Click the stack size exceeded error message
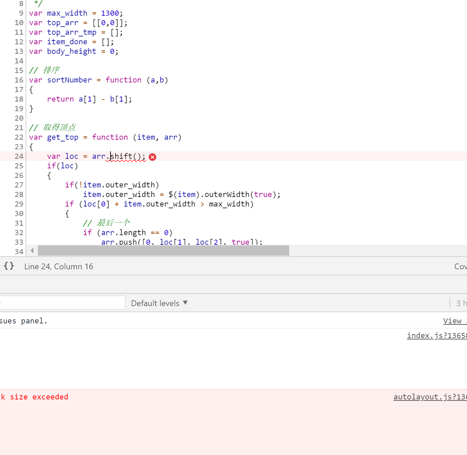 click(34, 397)
